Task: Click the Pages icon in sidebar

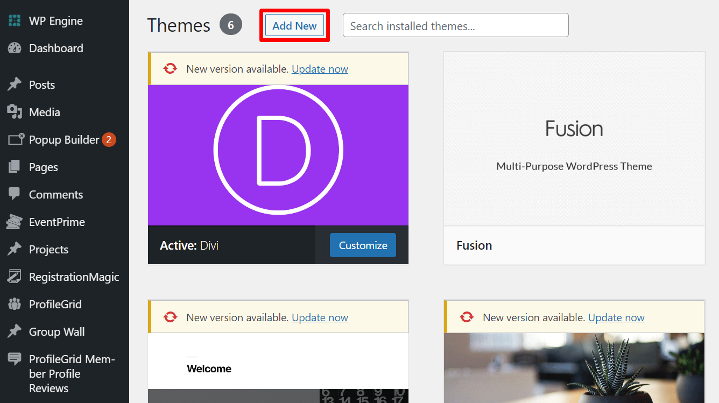Action: coord(15,167)
